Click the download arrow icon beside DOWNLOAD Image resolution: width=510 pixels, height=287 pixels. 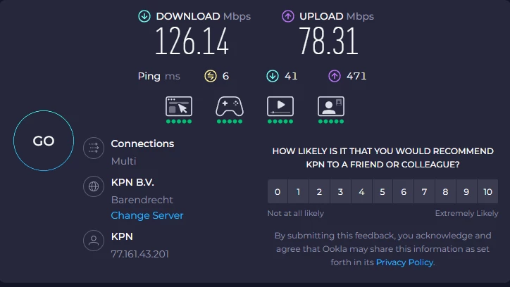[144, 16]
